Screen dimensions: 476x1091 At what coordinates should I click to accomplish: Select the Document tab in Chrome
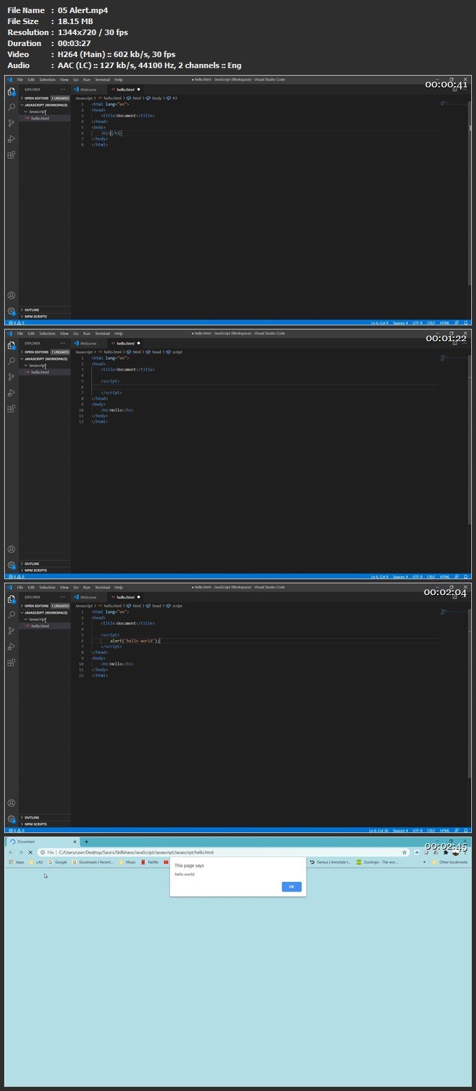41,841
